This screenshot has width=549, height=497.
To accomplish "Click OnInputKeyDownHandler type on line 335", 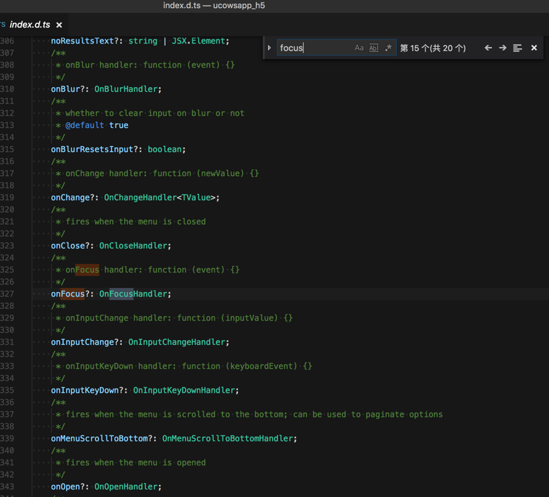I will [x=186, y=390].
